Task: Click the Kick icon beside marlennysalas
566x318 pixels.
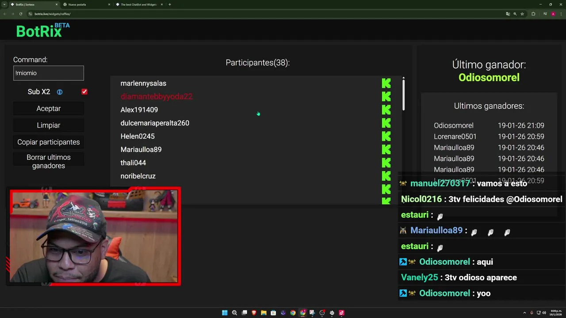Action: (x=386, y=83)
